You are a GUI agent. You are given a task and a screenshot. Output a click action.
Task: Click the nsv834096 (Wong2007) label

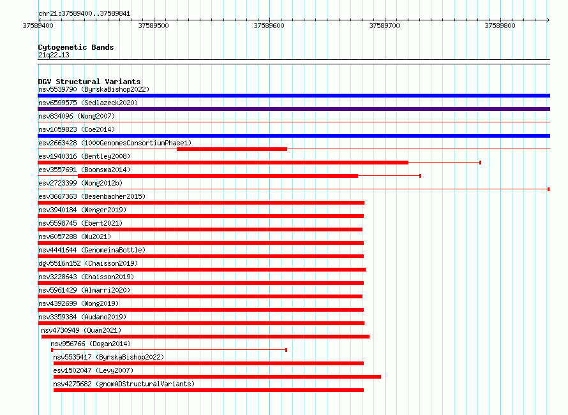[x=77, y=116]
